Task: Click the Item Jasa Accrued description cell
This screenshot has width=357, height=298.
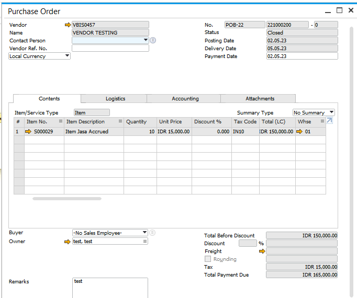Action: [94, 131]
